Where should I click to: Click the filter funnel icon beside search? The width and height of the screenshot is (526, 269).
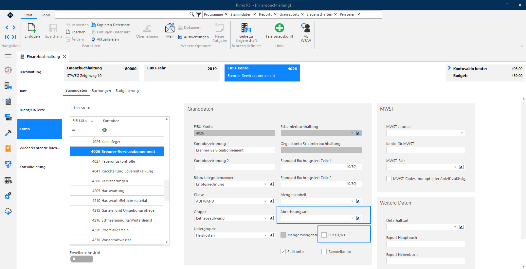[x=199, y=14]
